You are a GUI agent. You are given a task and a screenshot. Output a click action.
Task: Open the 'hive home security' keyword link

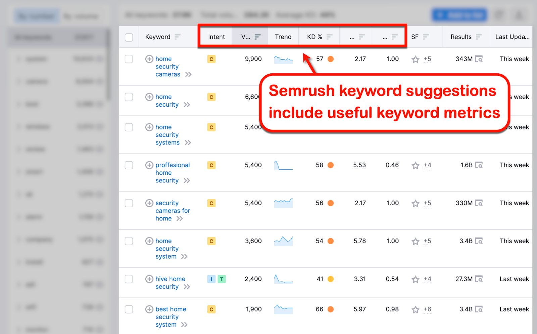coord(170,283)
